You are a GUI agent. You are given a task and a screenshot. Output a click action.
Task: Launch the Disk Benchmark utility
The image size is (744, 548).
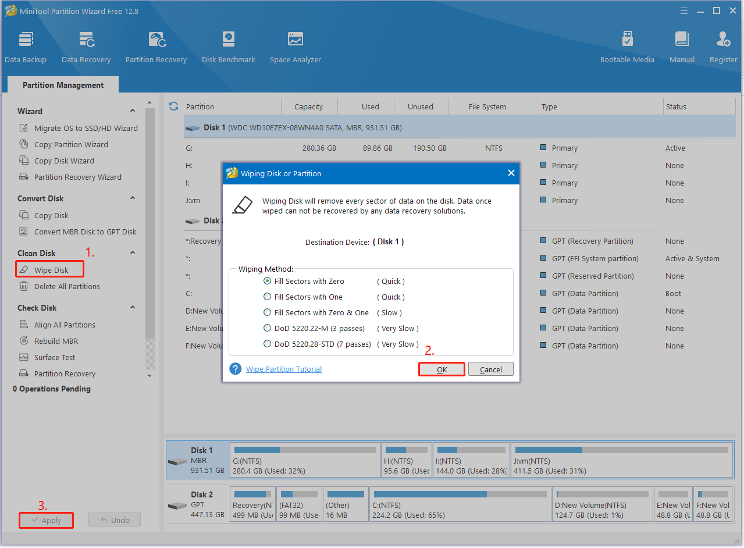[228, 45]
